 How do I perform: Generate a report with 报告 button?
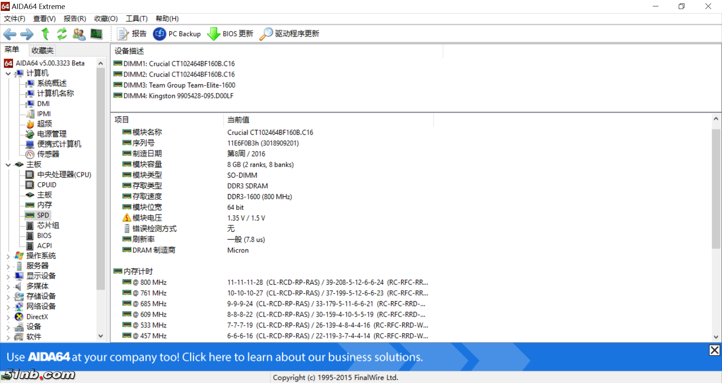pos(132,34)
